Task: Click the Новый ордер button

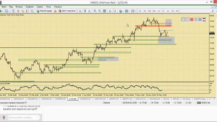Action: [x=44, y=11]
